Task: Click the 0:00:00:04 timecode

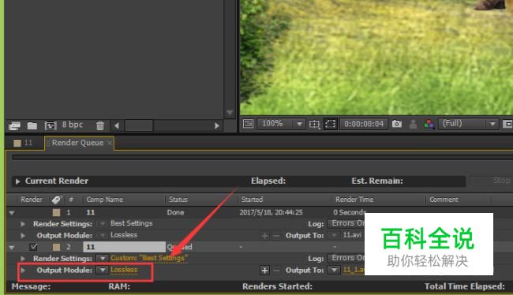Action: pyautogui.click(x=364, y=124)
